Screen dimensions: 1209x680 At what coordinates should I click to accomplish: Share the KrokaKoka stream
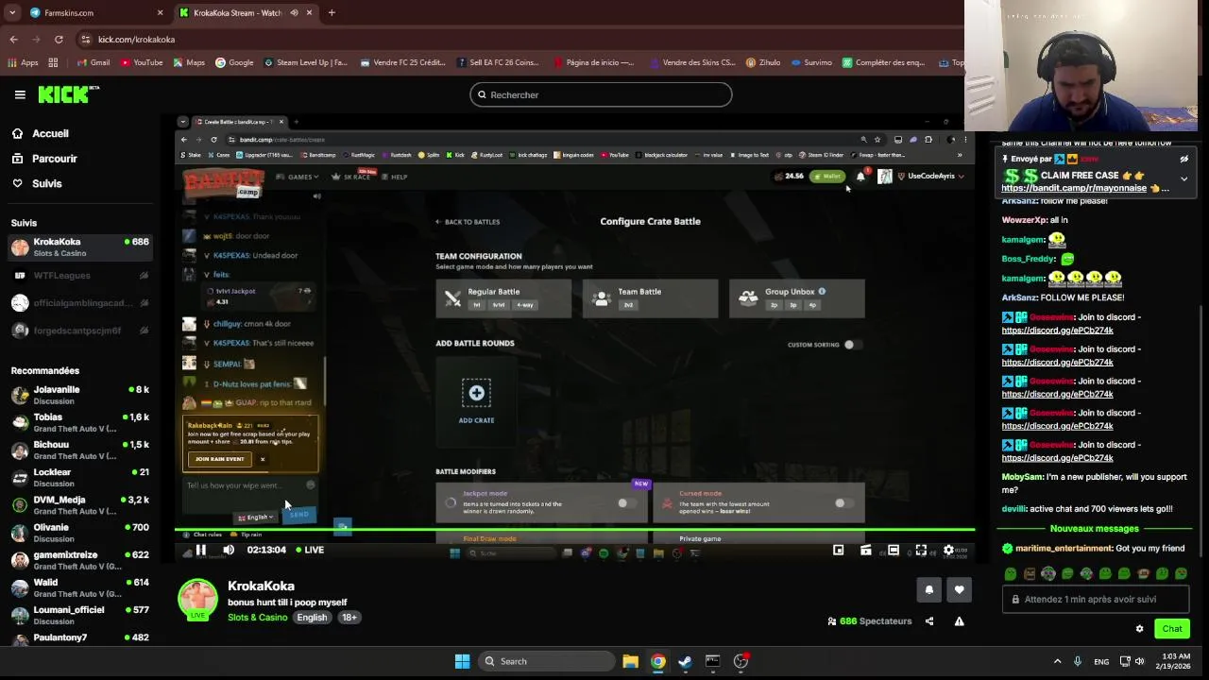click(929, 621)
